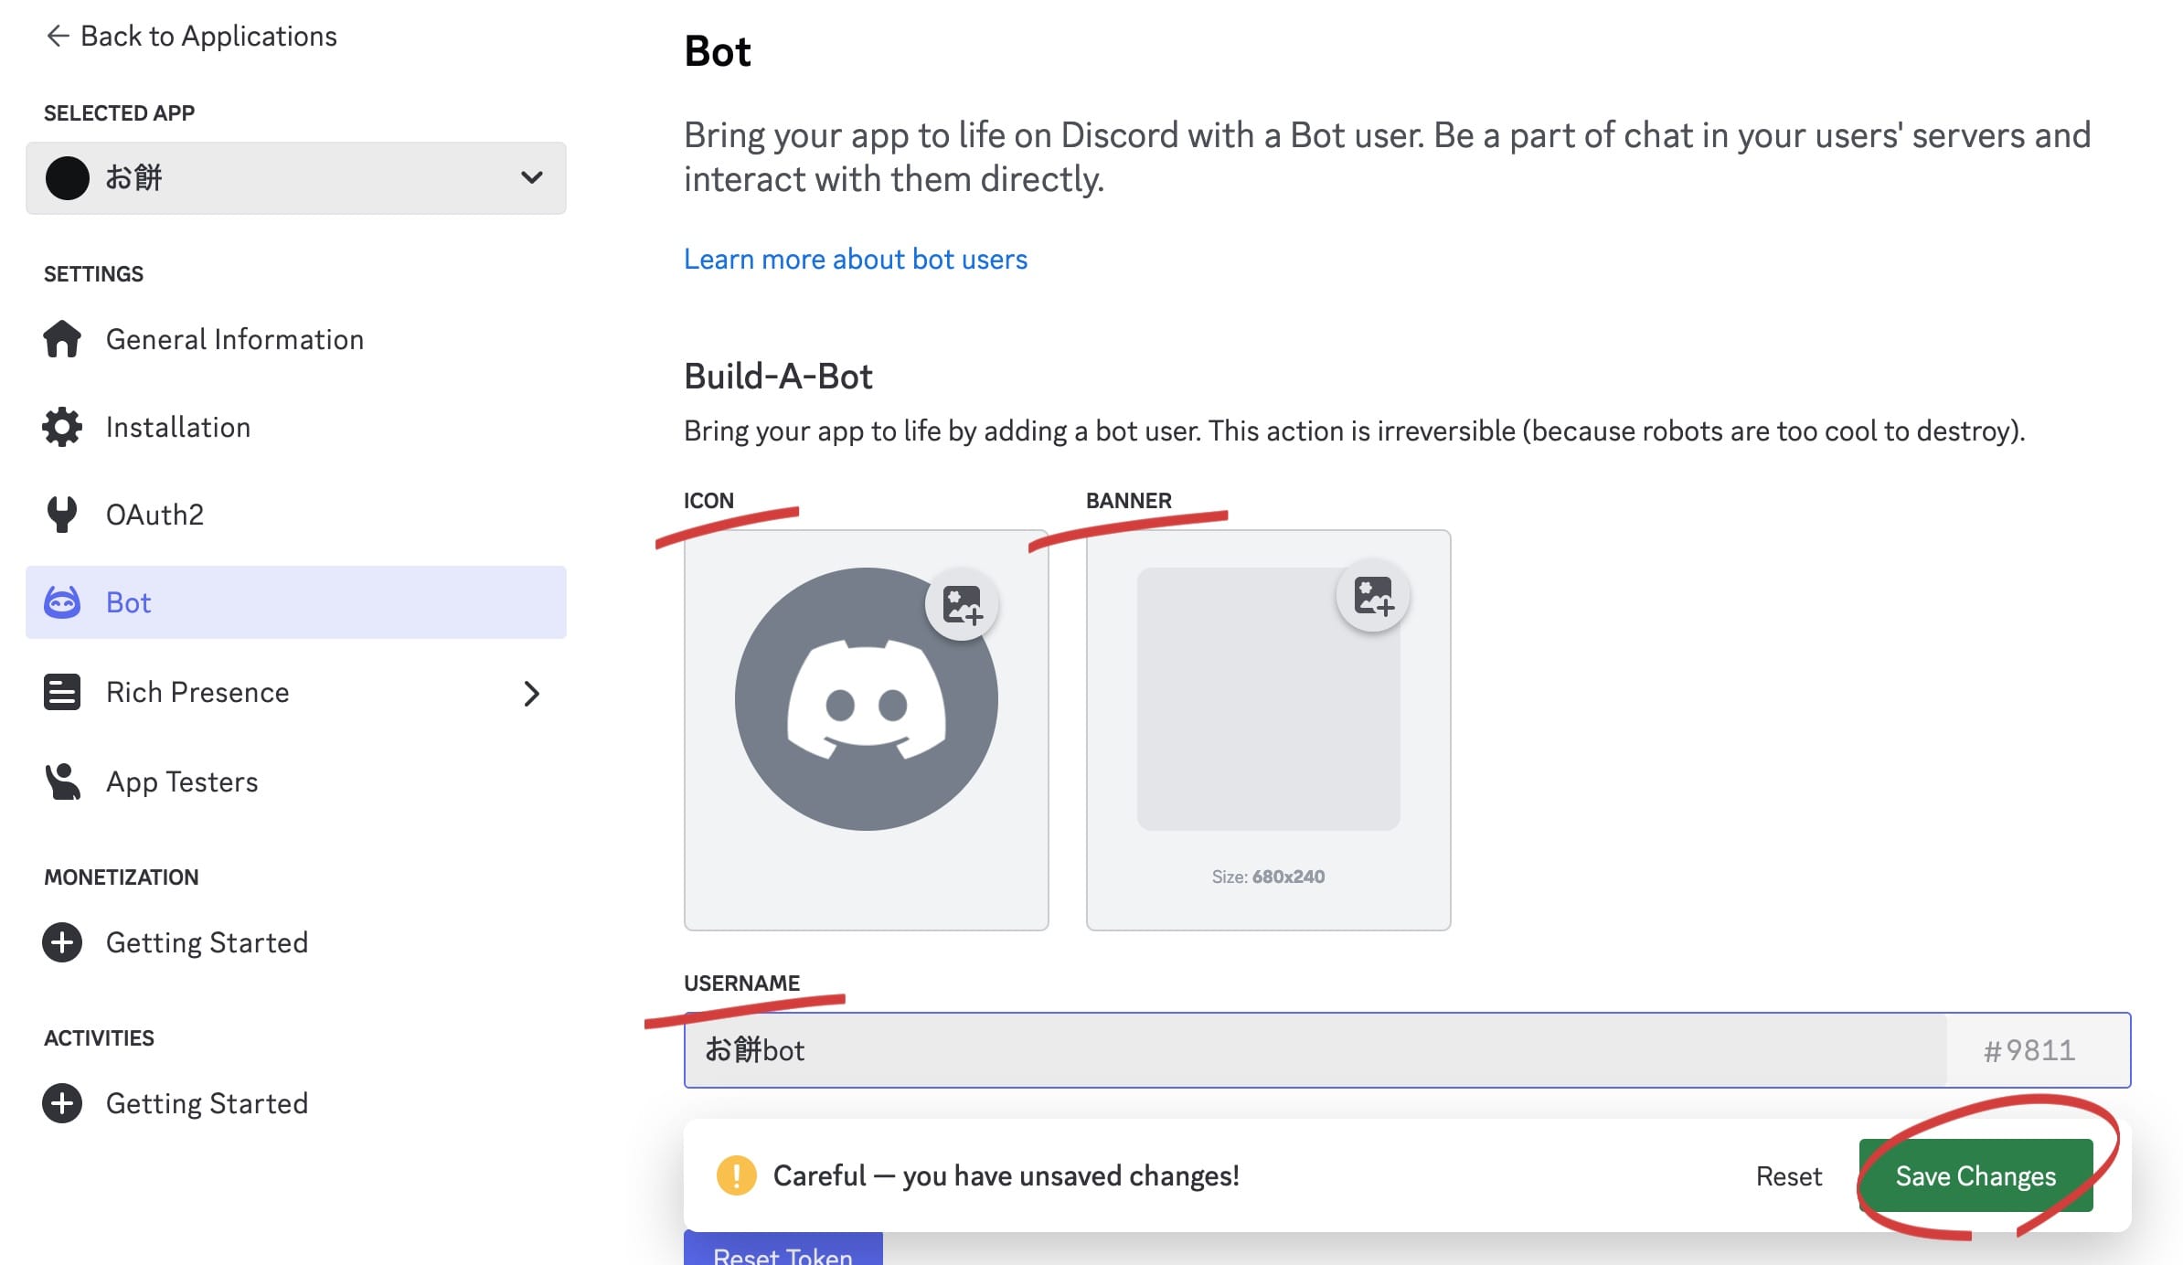The image size is (2183, 1265).
Task: Click the #9811 discriminator text
Action: click(2029, 1050)
